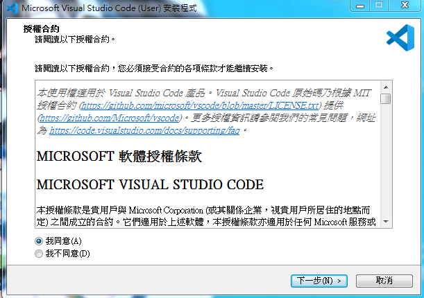Open the github.com/Microsoft/vscode link

pos(110,118)
